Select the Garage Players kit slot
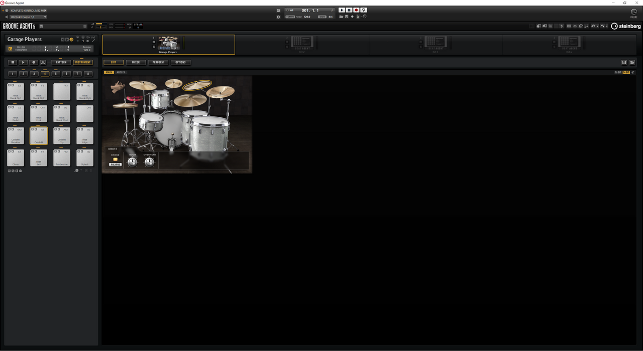The width and height of the screenshot is (643, 351). coord(169,45)
